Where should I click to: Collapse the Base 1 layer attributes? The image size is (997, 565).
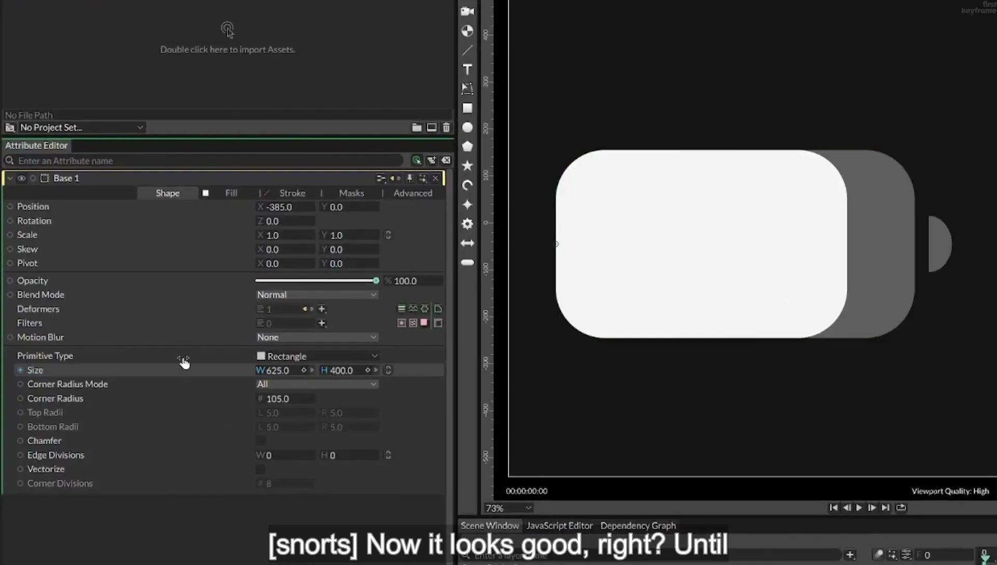pos(10,178)
